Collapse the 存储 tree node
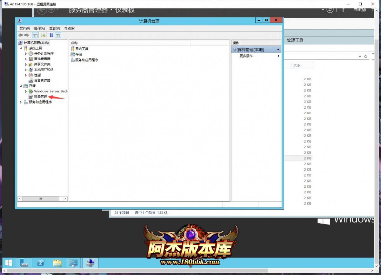 pyautogui.click(x=21, y=86)
